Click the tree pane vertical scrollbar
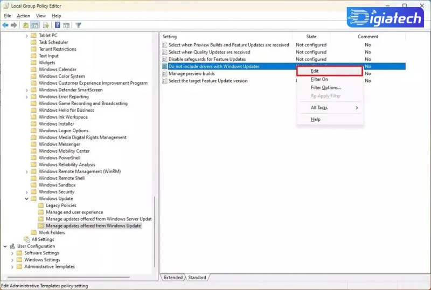The width and height of the screenshot is (431, 290). click(x=155, y=232)
